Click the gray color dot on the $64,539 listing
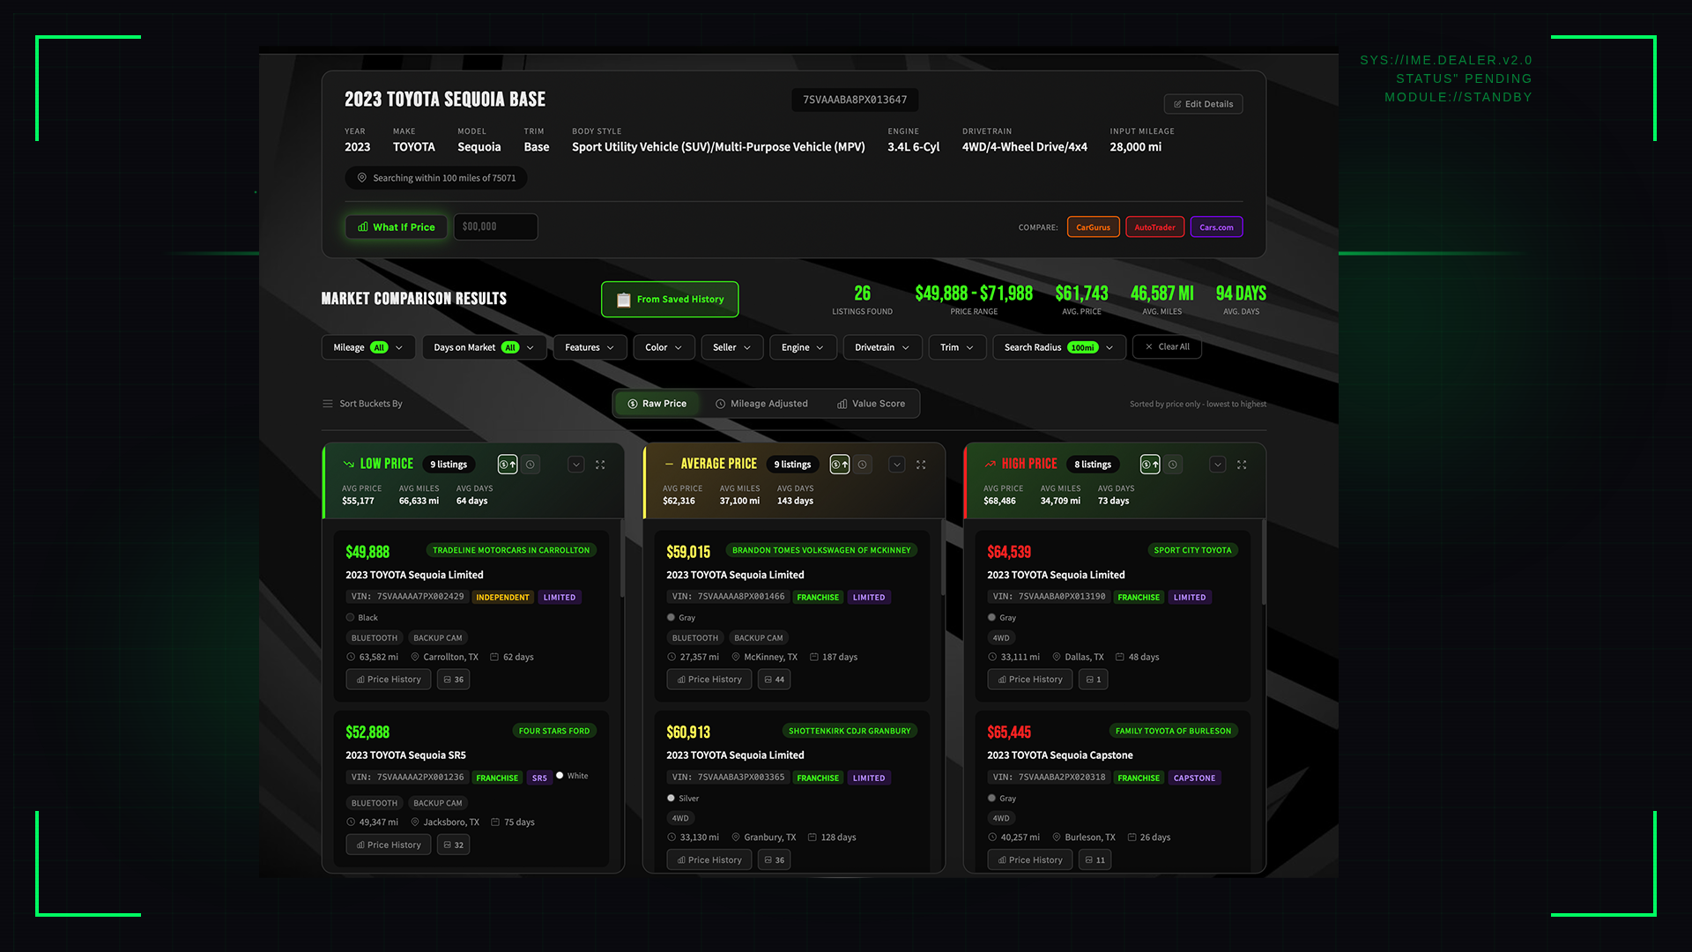1692x952 pixels. click(x=991, y=617)
